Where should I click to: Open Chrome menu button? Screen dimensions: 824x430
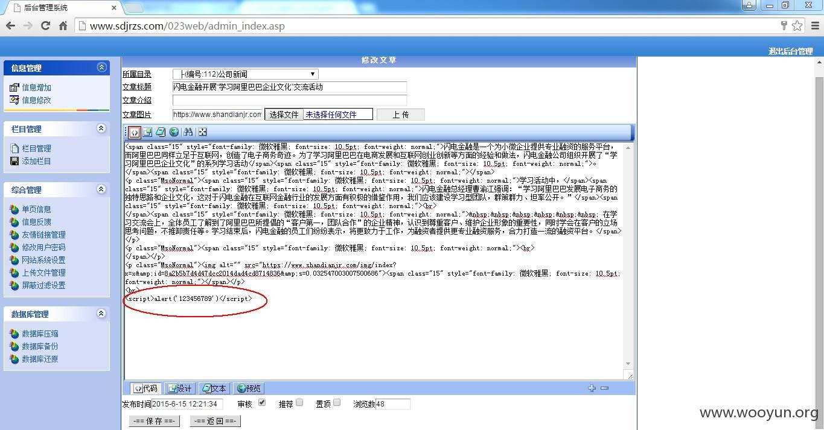[814, 26]
